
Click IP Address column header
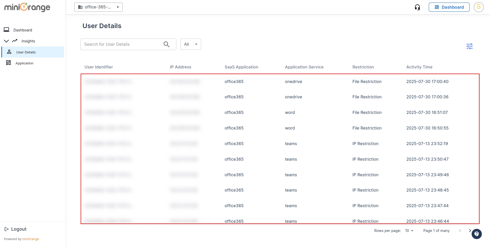180,67
